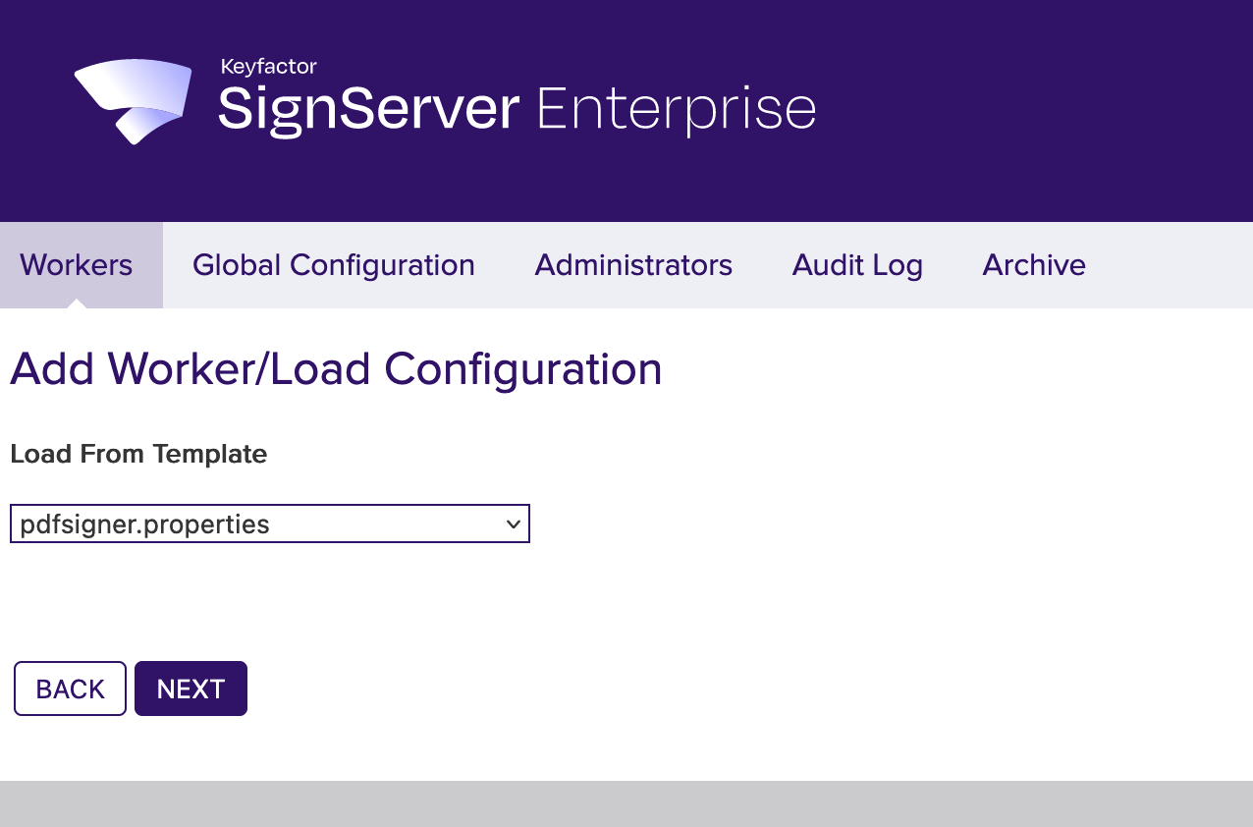
Task: Click the active-tab pointer triangle under Workers
Action: (77, 303)
